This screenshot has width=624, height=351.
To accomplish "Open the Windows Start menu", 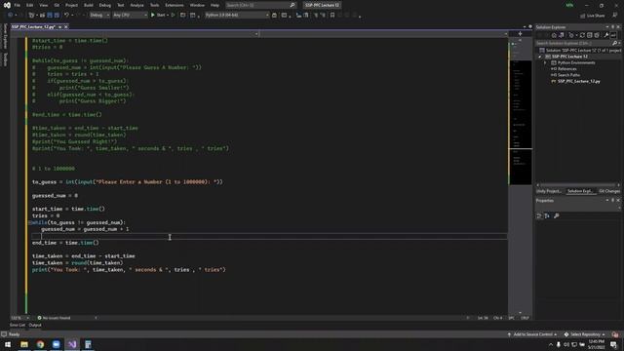I will click(x=8, y=344).
